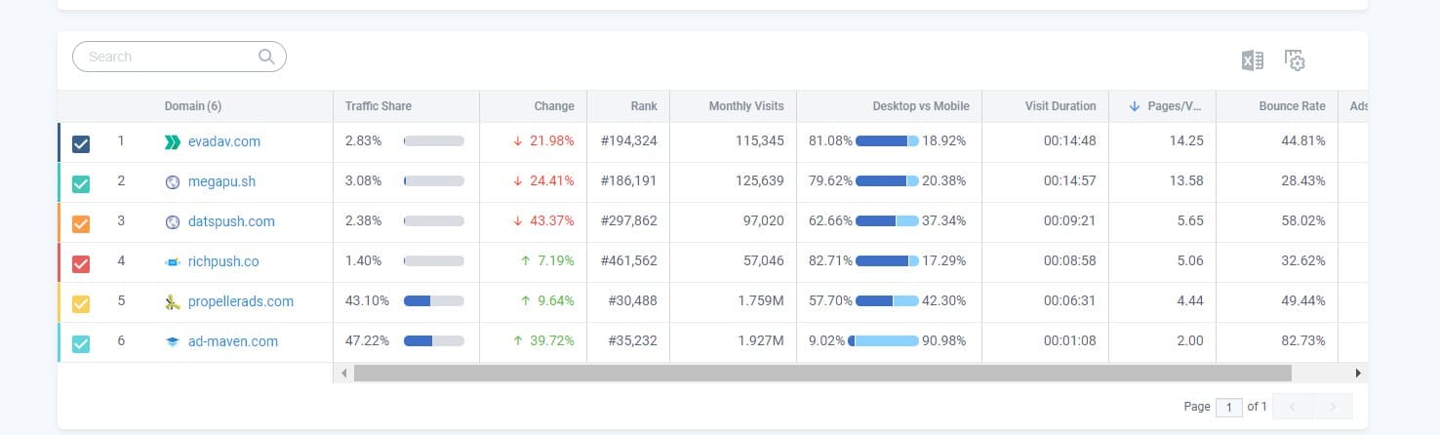Screen dimensions: 1440x435
Task: Open the evadav.com domain link
Action: 224,141
